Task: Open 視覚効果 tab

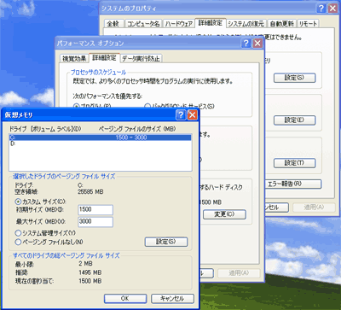Action: tap(74, 58)
